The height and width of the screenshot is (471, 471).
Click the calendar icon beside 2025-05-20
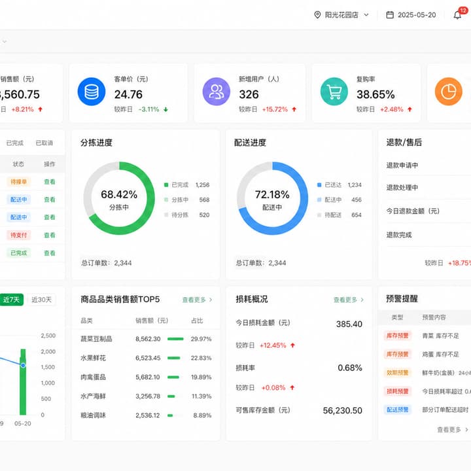(x=390, y=14)
